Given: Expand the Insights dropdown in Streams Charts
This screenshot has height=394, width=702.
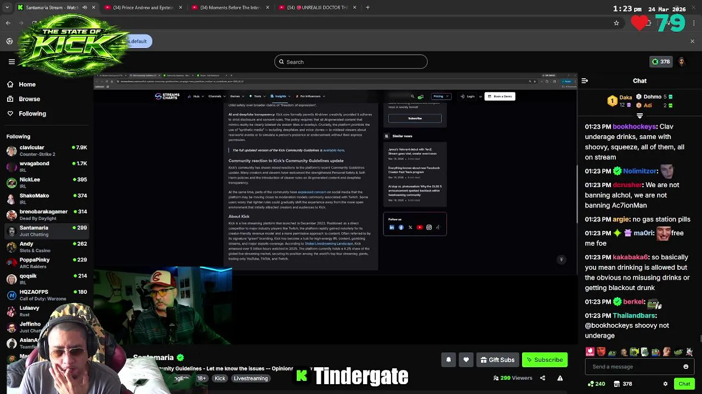Looking at the screenshot, I should (x=280, y=96).
